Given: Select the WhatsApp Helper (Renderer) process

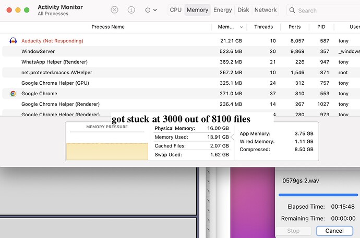Looking at the screenshot, I should pyautogui.click(x=54, y=62).
